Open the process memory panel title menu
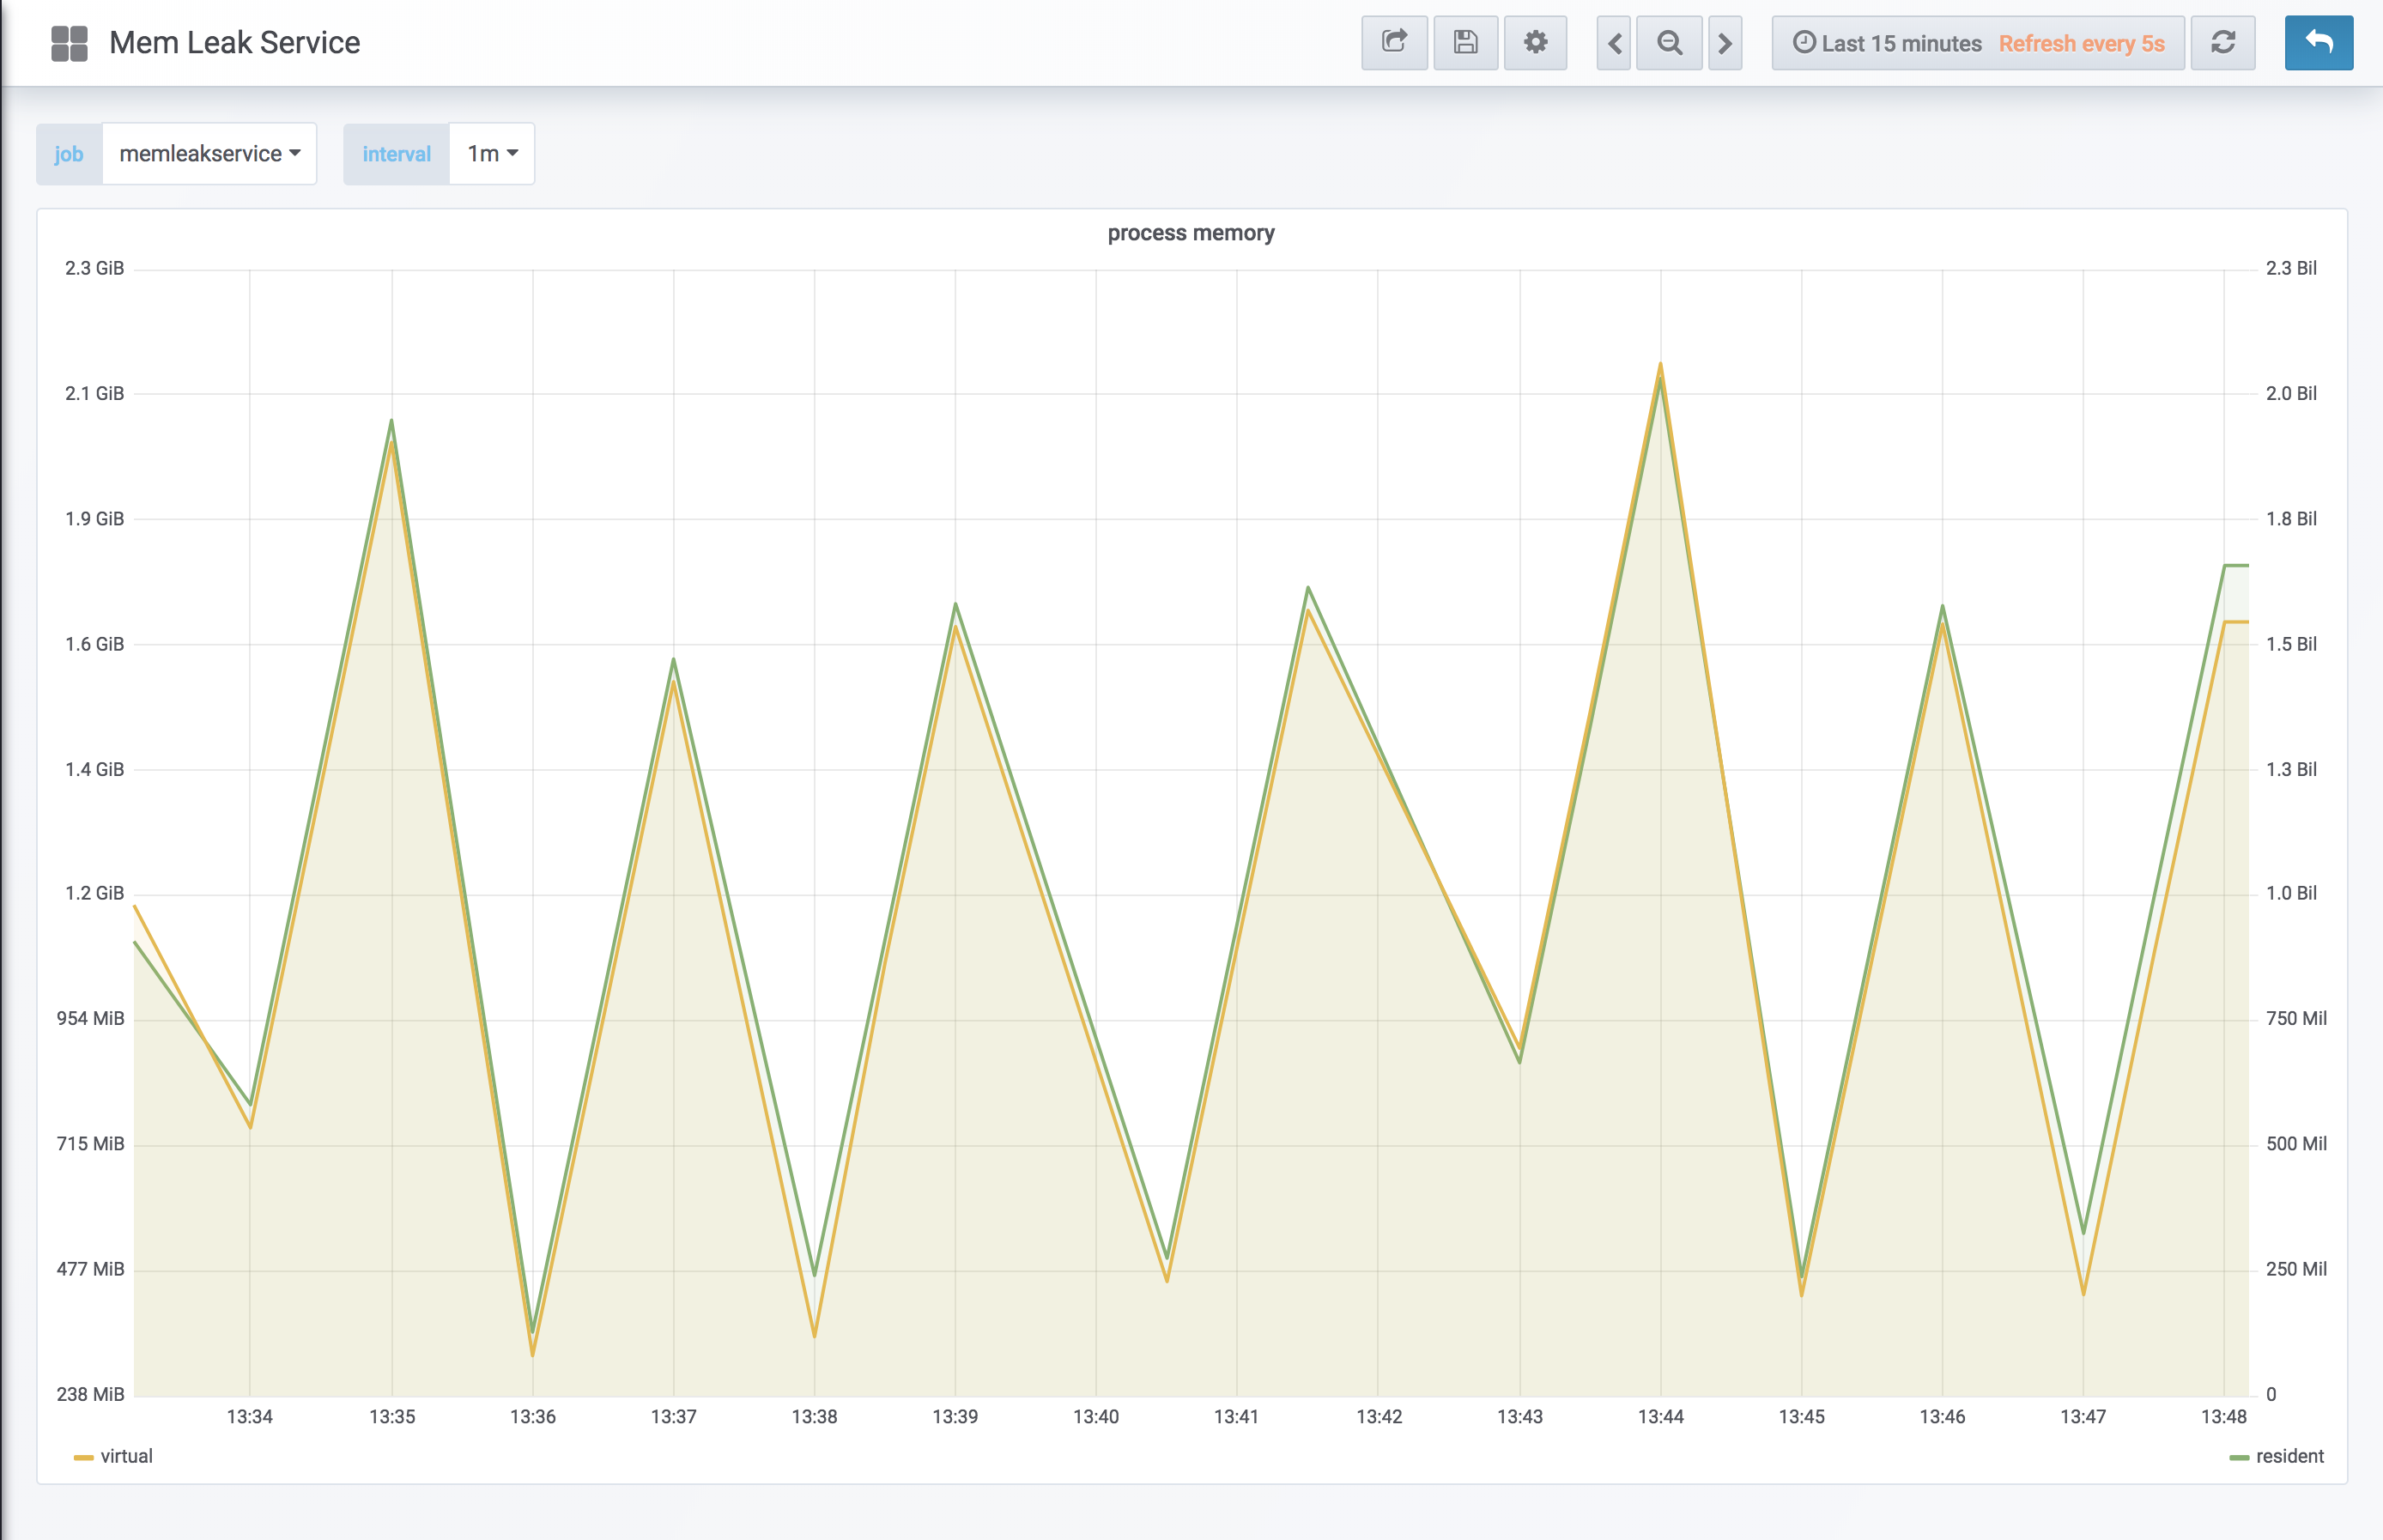The image size is (2383, 1540). coord(1190,233)
